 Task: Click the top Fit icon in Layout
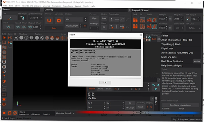142,20
